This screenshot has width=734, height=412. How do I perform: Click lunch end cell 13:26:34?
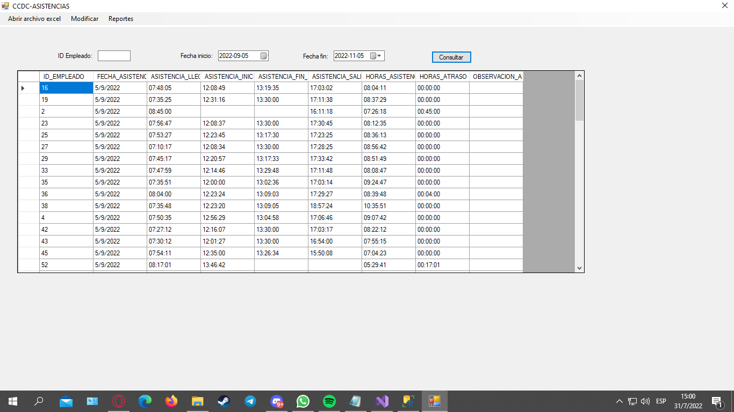click(x=281, y=253)
